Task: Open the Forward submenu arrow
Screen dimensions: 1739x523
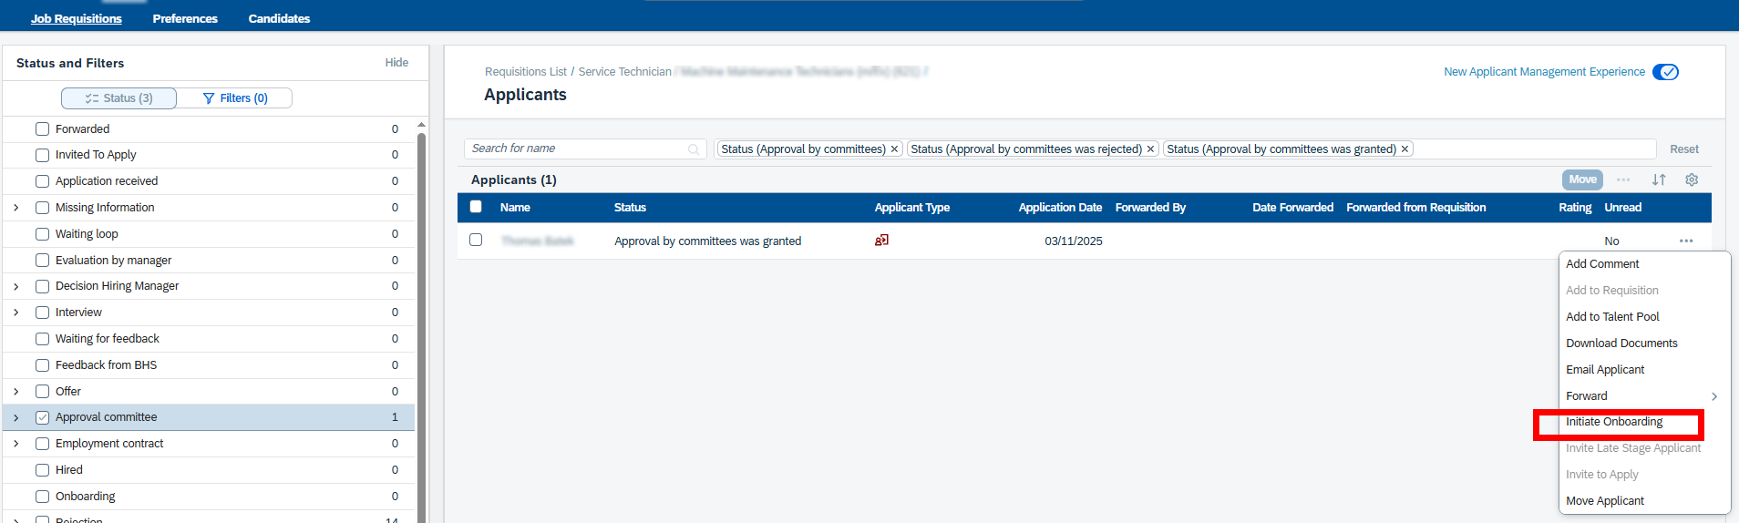Action: tap(1714, 396)
